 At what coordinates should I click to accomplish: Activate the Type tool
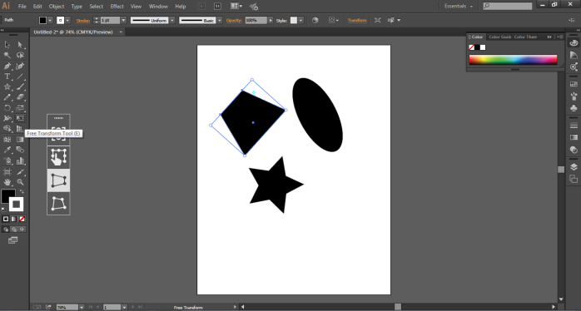[7, 77]
